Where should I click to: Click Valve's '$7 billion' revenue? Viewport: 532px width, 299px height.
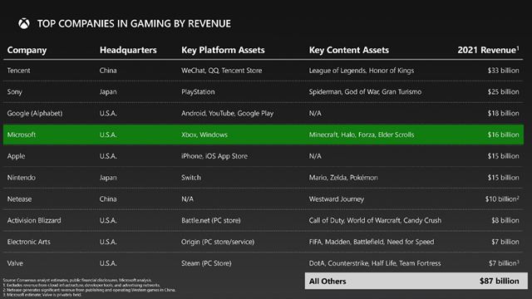click(504, 263)
